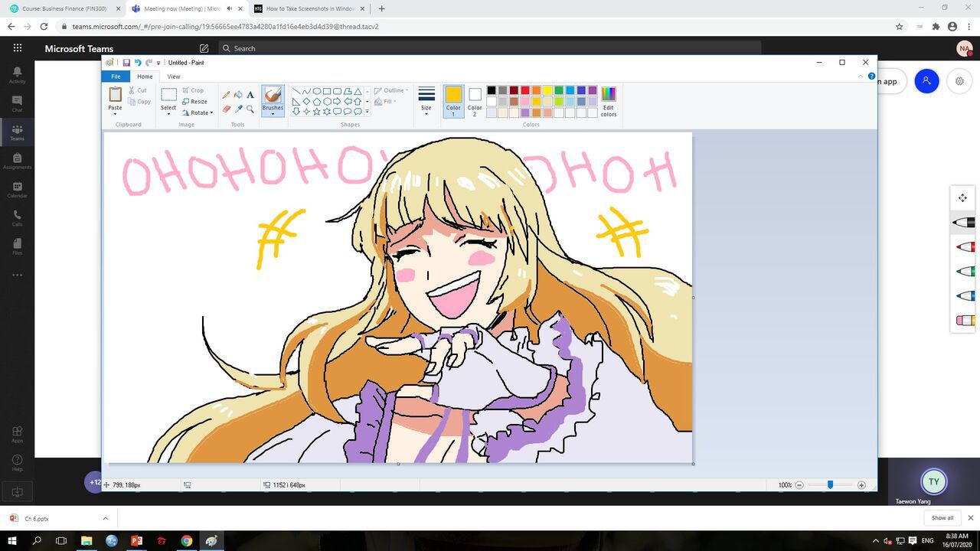Choose the Oval shape in Shapes gallery
980x551 pixels.
point(316,91)
